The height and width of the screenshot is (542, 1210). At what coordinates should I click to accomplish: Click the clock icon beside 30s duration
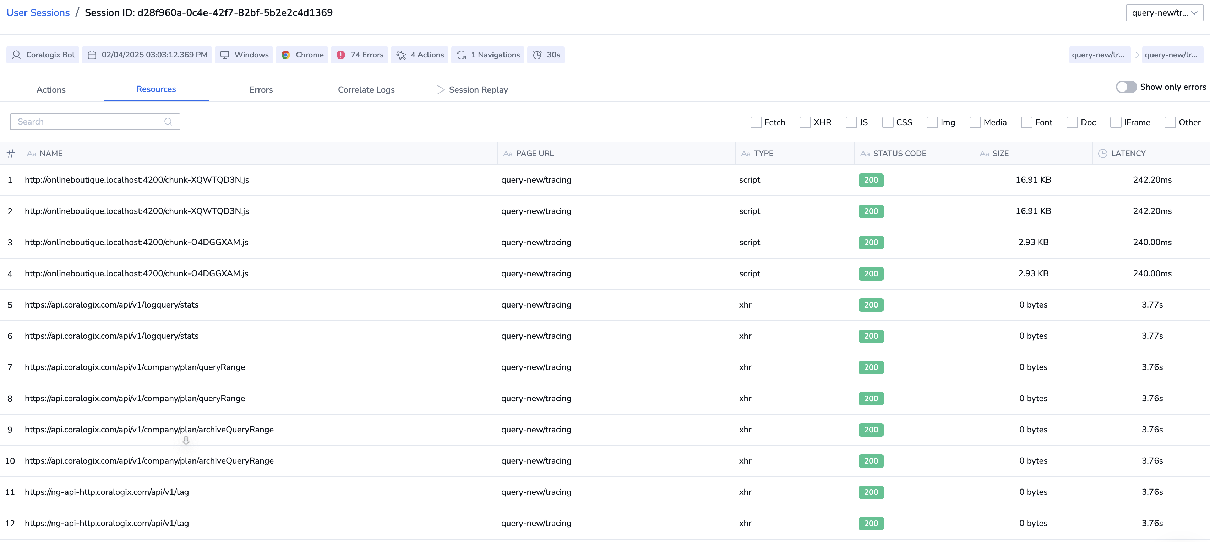(x=537, y=55)
